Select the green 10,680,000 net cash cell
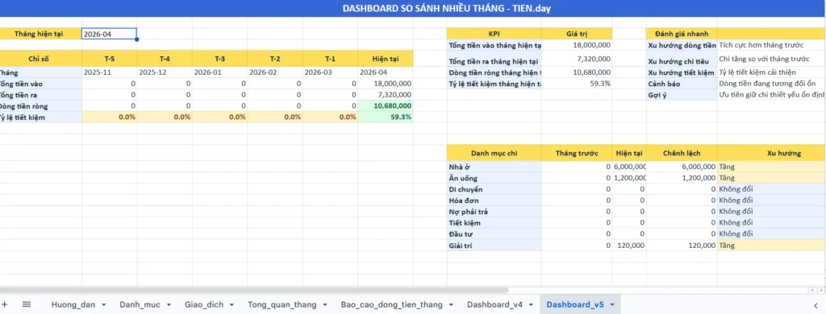The height and width of the screenshot is (314, 826). point(386,106)
